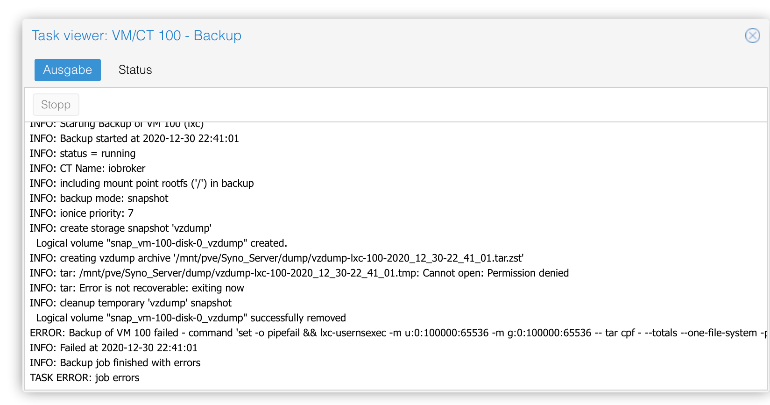Screen dimensions: 770x405
Task: Click the 'creating vzdump archive' log line
Action: (277, 258)
